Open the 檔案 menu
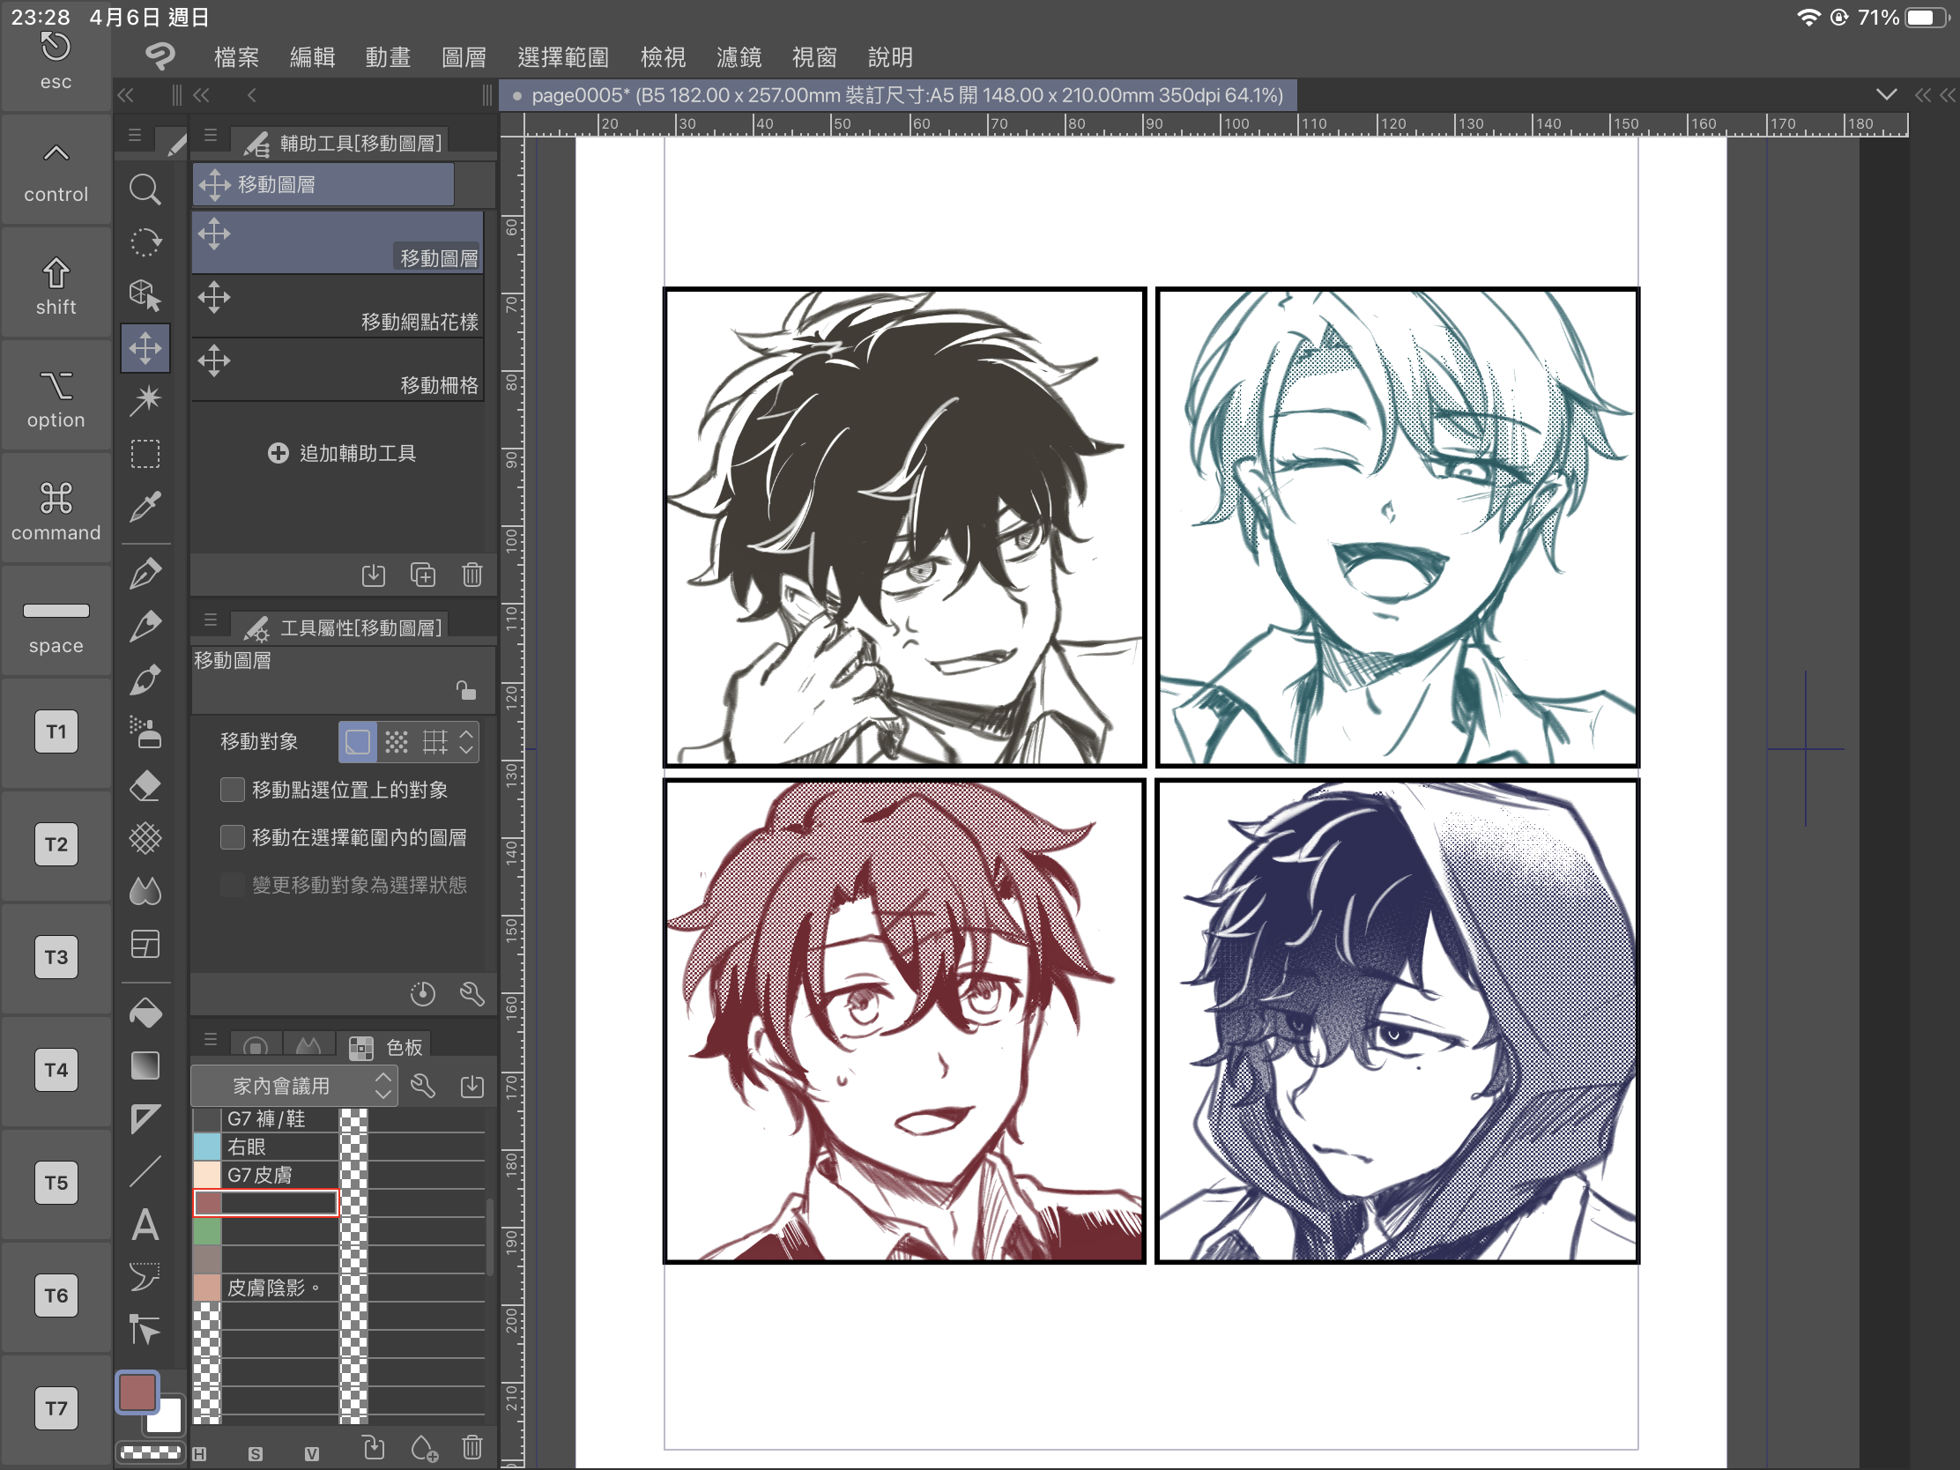 click(x=236, y=57)
